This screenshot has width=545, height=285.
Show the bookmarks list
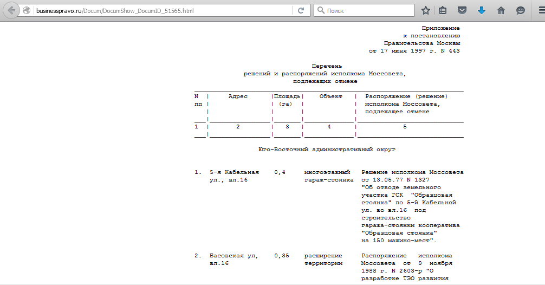click(x=443, y=10)
